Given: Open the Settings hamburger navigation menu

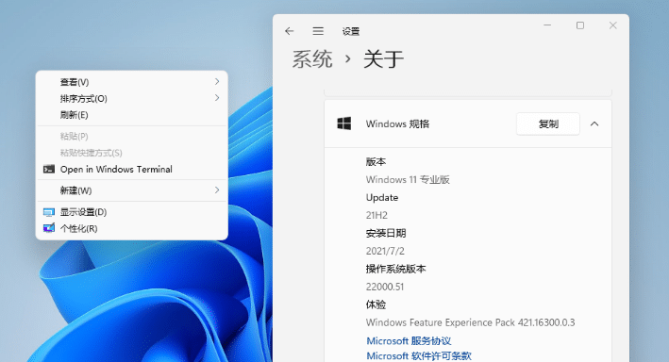Looking at the screenshot, I should 318,31.
